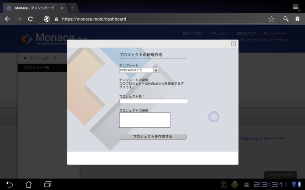Open ドキュメント link
The width and height of the screenshot is (305, 190).
[219, 33]
